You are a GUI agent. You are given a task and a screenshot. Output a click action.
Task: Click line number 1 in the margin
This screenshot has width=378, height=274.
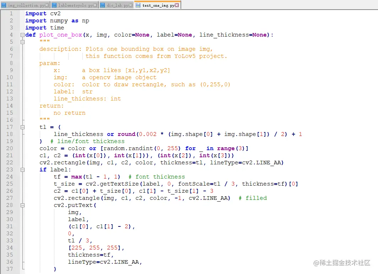(x=11, y=13)
